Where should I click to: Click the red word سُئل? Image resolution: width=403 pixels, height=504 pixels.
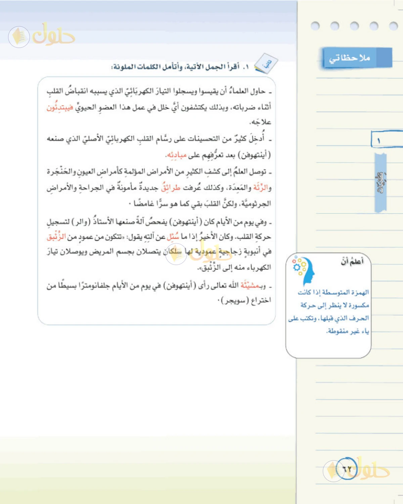[x=173, y=237]
